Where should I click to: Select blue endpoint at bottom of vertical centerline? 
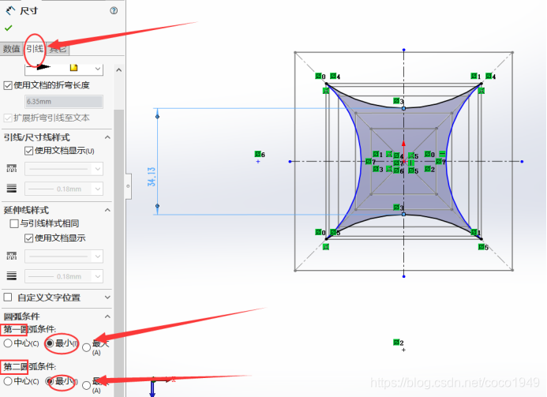tap(403, 276)
